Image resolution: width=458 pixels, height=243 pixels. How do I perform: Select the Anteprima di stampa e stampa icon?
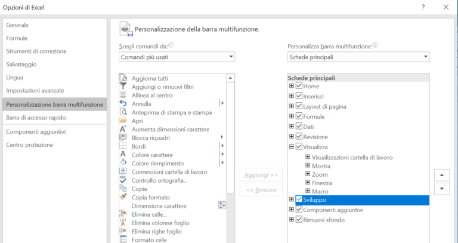(123, 112)
